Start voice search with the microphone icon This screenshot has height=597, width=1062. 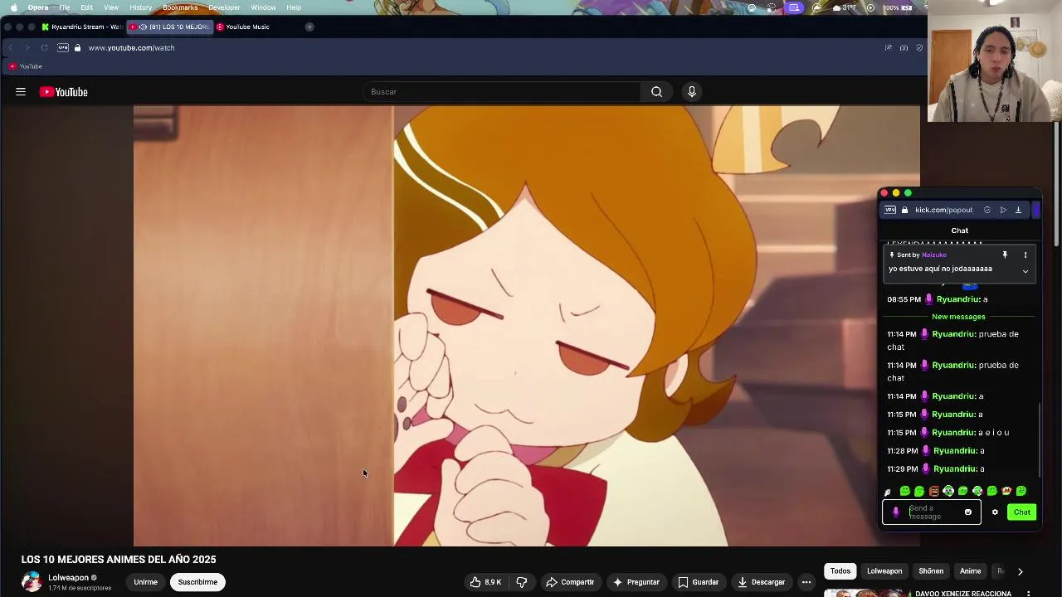click(691, 92)
